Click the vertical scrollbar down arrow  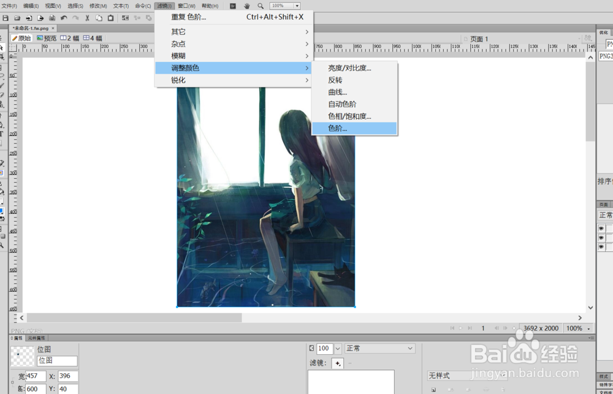point(590,308)
